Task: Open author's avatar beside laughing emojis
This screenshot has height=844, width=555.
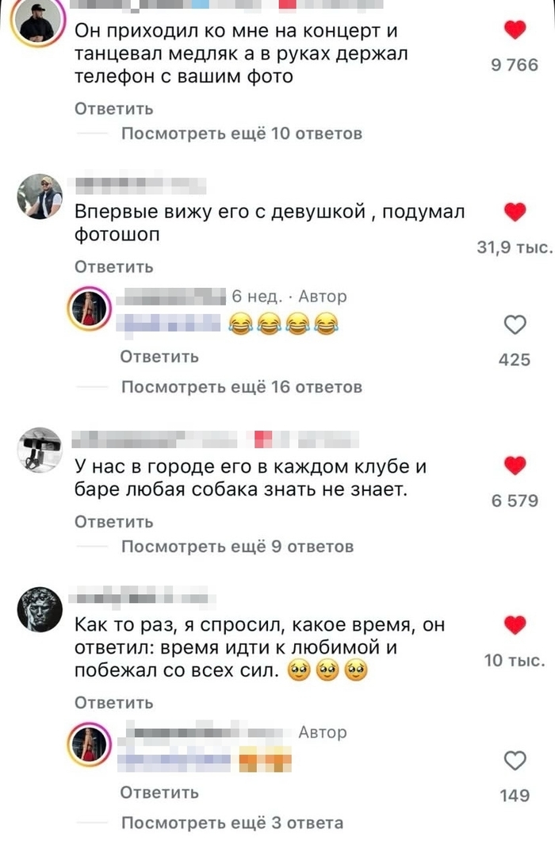Action: click(x=90, y=309)
